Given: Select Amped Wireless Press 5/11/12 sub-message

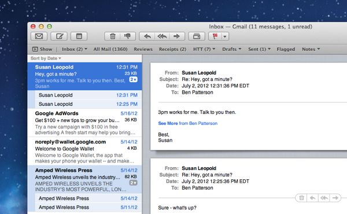Looking at the screenshot, I should click(x=88, y=208).
